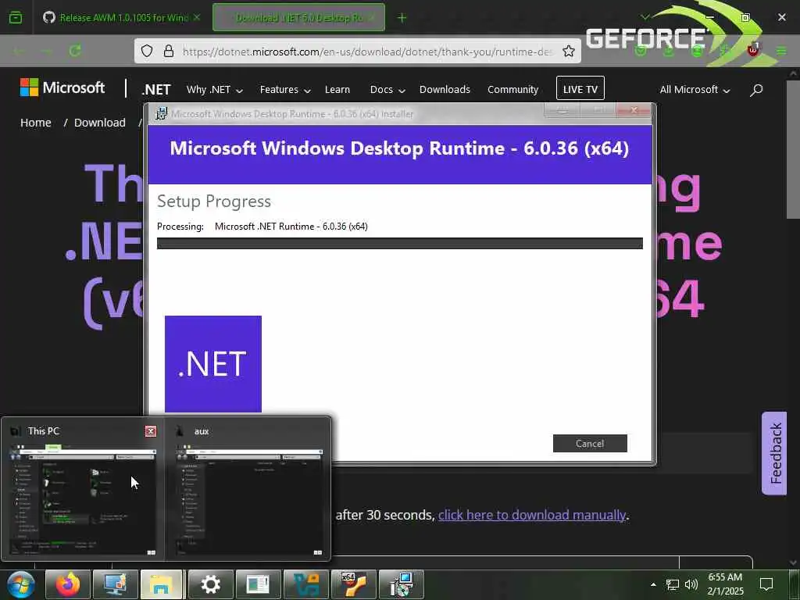Image resolution: width=800 pixels, height=600 pixels.
Task: Reload the page with the refresh icon
Action: click(x=75, y=51)
